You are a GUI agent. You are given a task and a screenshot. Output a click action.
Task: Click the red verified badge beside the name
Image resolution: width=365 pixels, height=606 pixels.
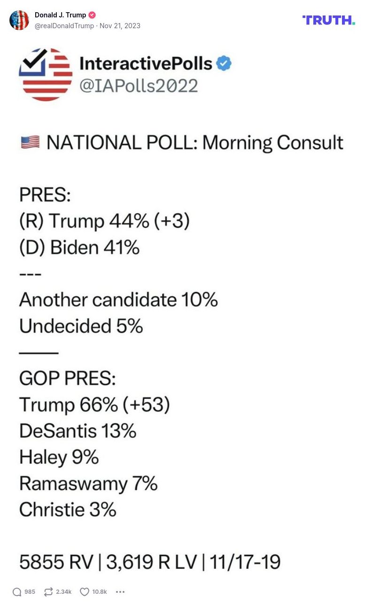(x=93, y=15)
